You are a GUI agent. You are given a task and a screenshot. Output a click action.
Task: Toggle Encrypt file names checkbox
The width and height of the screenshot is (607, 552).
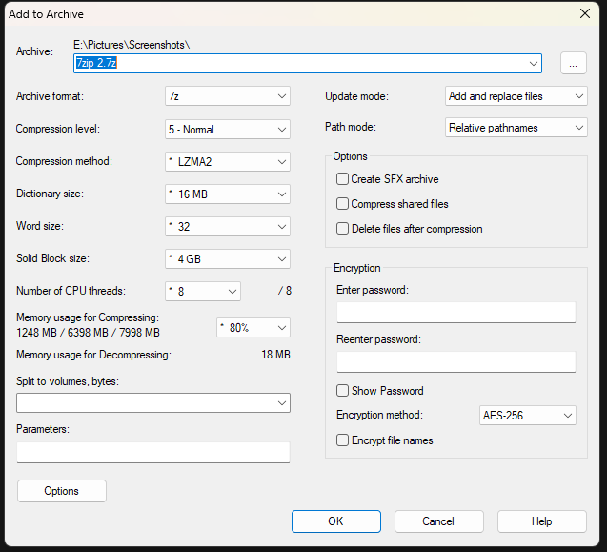pos(343,440)
